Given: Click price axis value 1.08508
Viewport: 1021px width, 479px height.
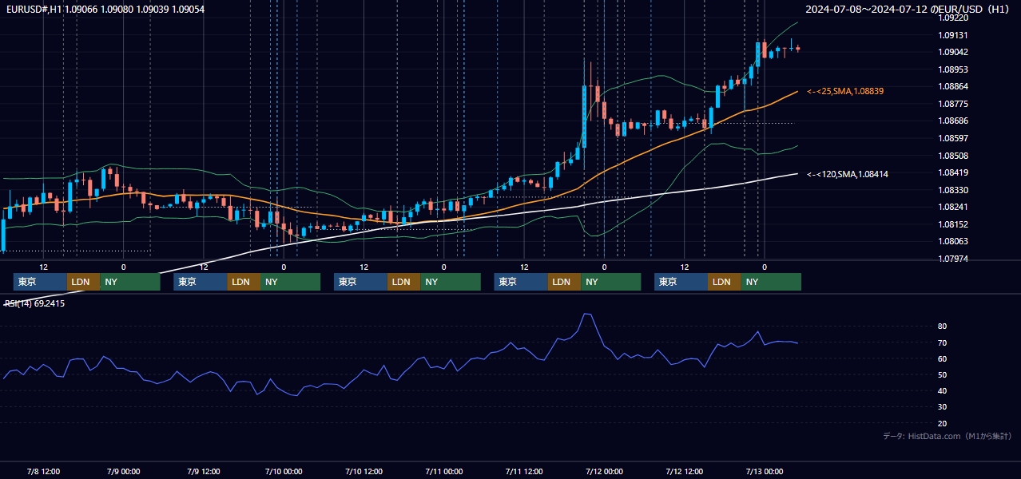Looking at the screenshot, I should pos(954,156).
